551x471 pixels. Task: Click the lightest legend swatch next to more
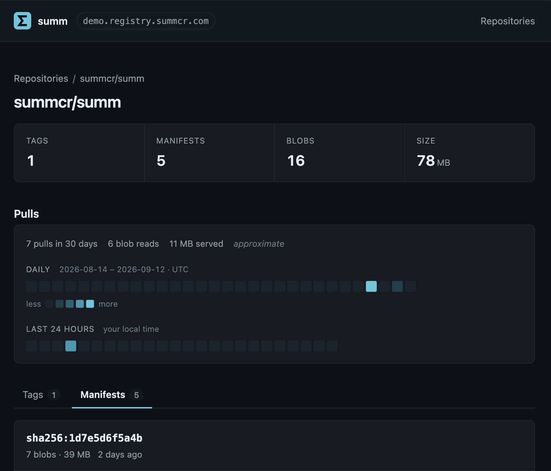tap(90, 304)
